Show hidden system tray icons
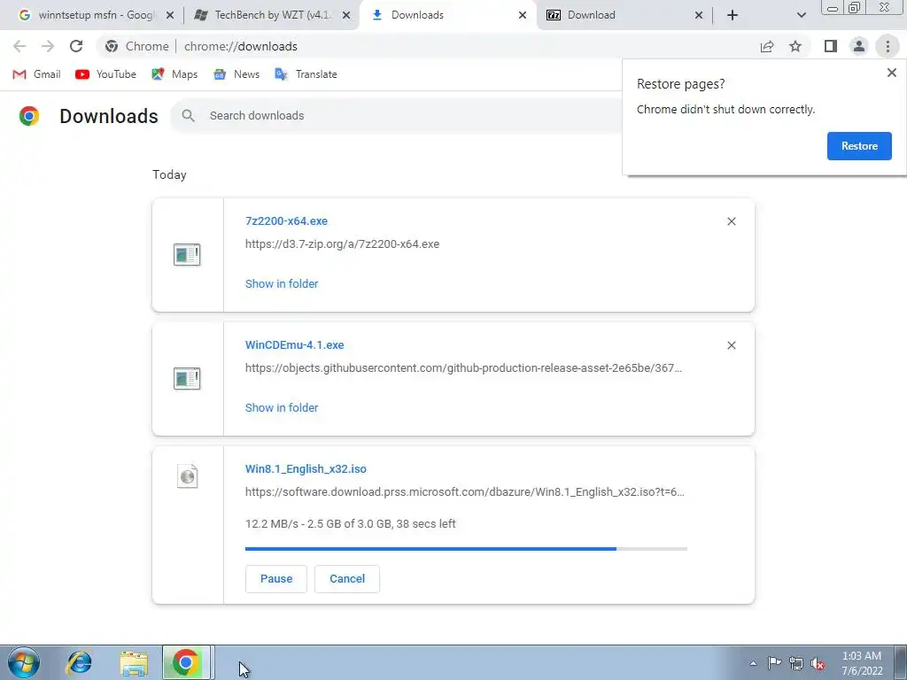The height and width of the screenshot is (680, 907). 753,663
